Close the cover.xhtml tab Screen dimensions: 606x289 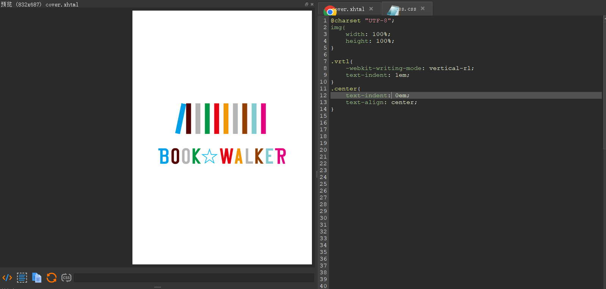[x=371, y=9]
